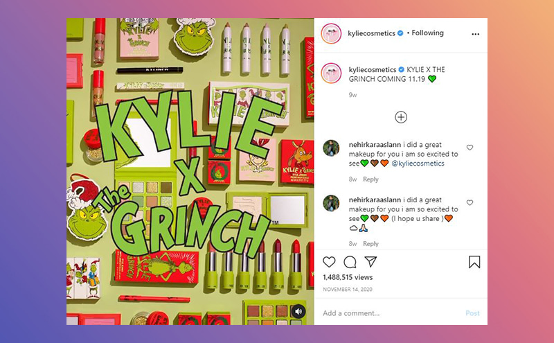554x343 pixels.
Task: Open kyliecosmetics profile from header username
Action: click(x=371, y=33)
